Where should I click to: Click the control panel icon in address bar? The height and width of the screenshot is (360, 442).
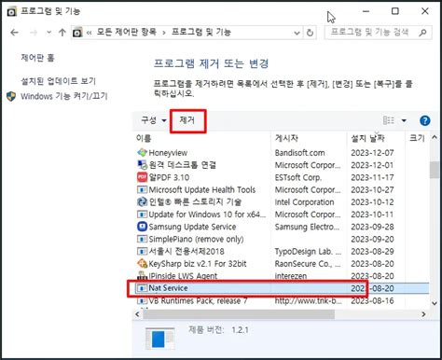(x=77, y=33)
